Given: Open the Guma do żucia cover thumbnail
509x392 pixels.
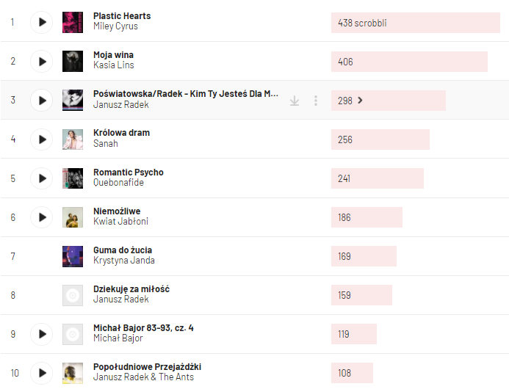Looking at the screenshot, I should pyautogui.click(x=73, y=256).
